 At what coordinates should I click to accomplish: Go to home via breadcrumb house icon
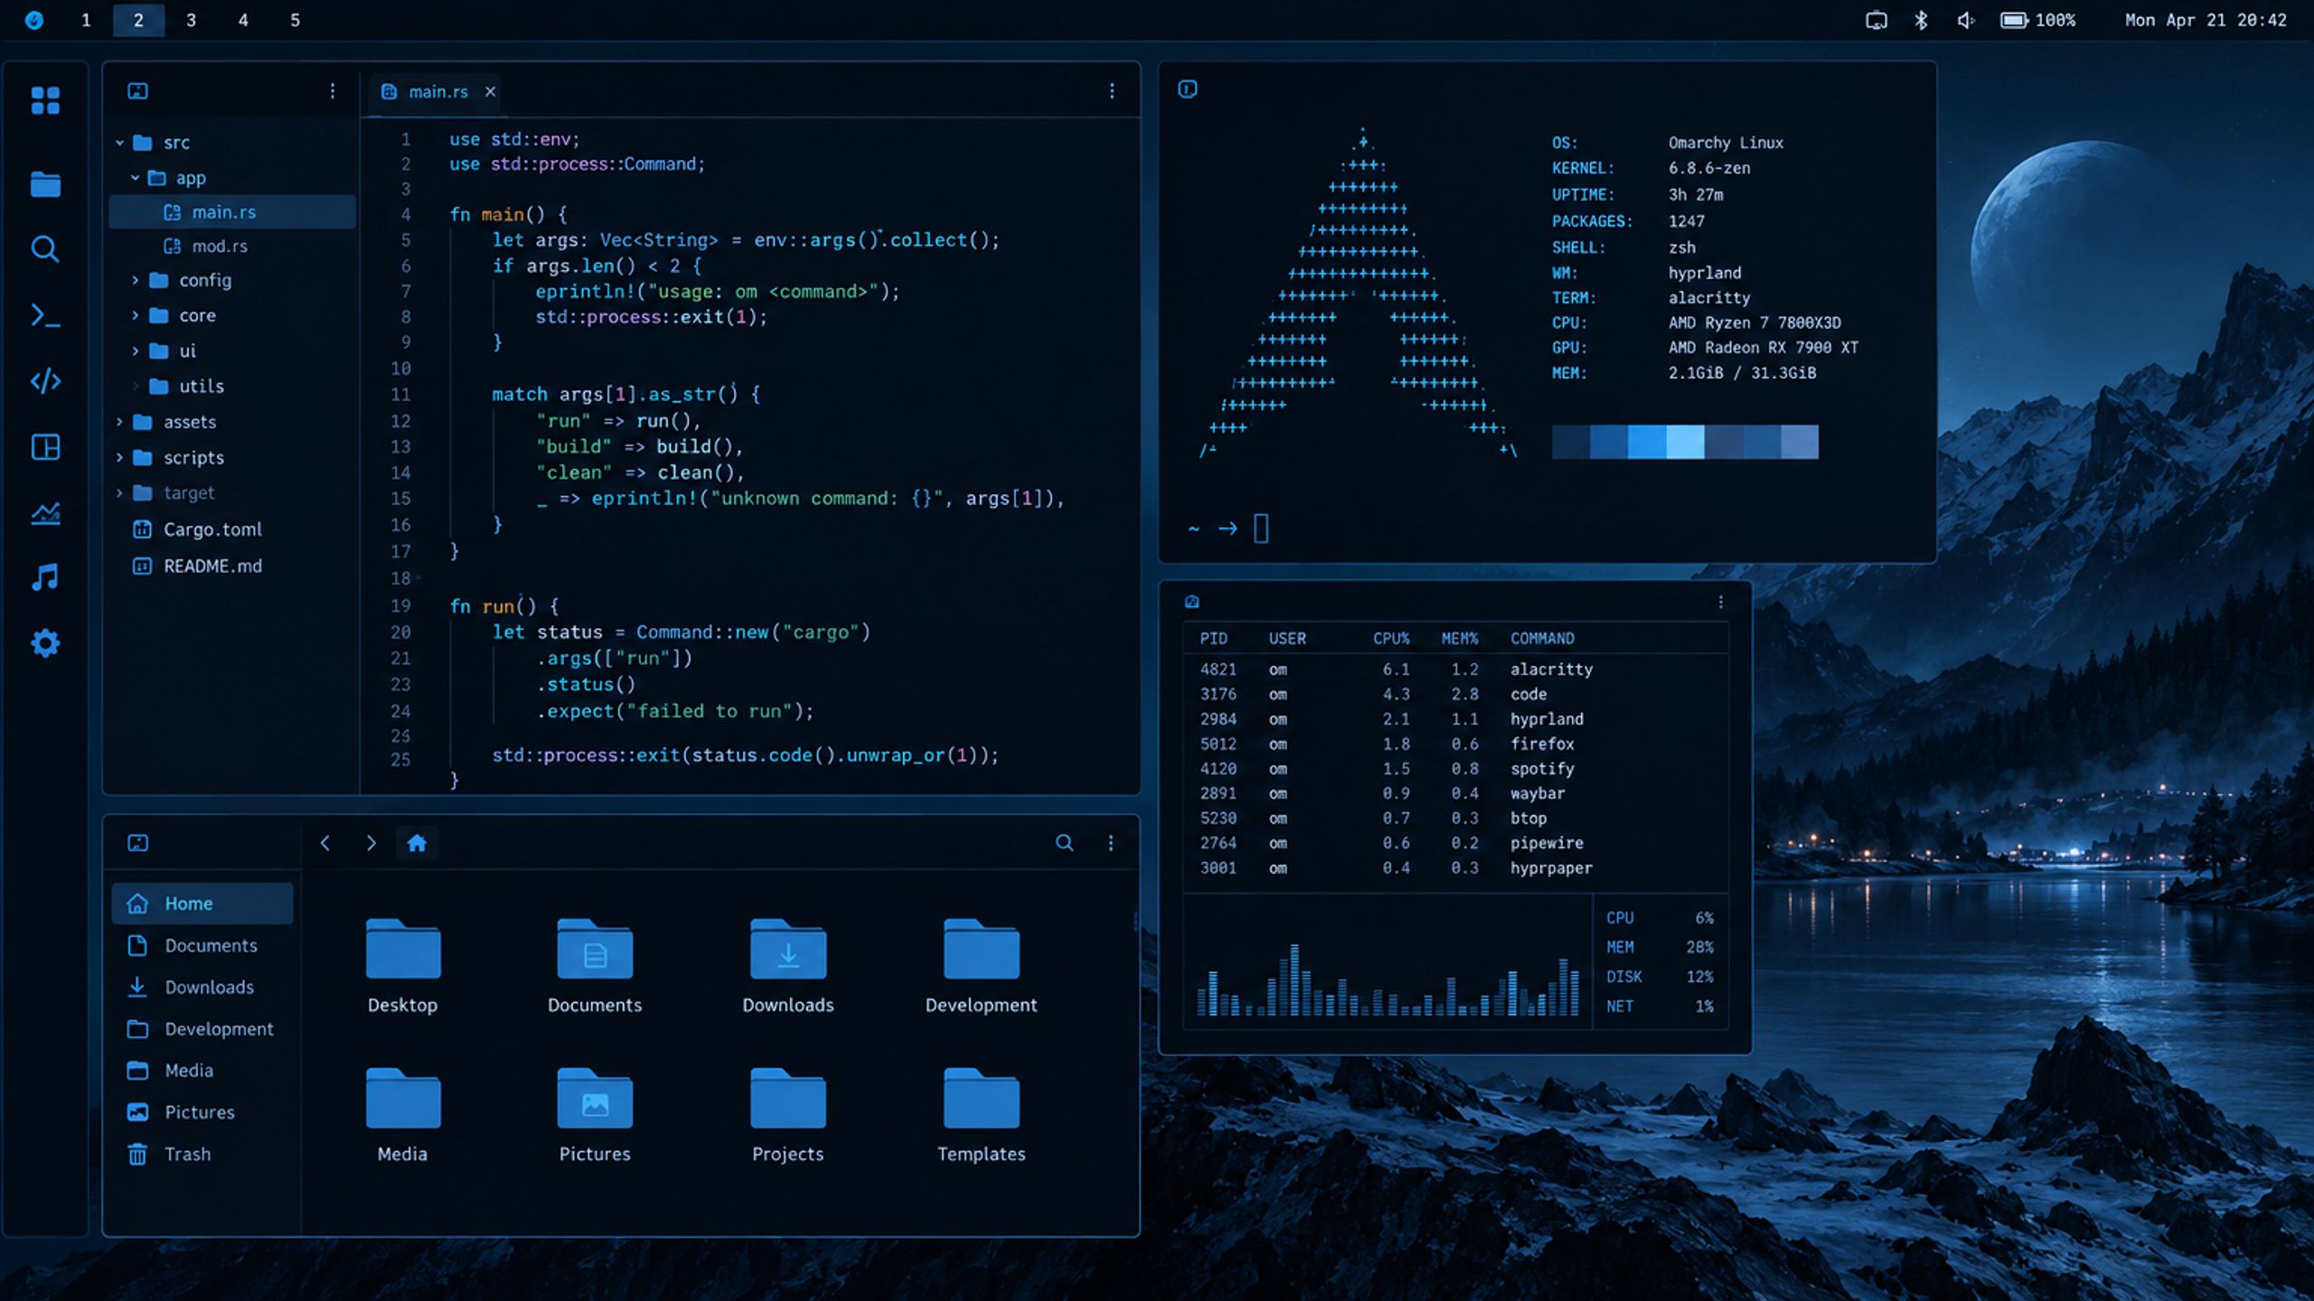click(x=417, y=843)
